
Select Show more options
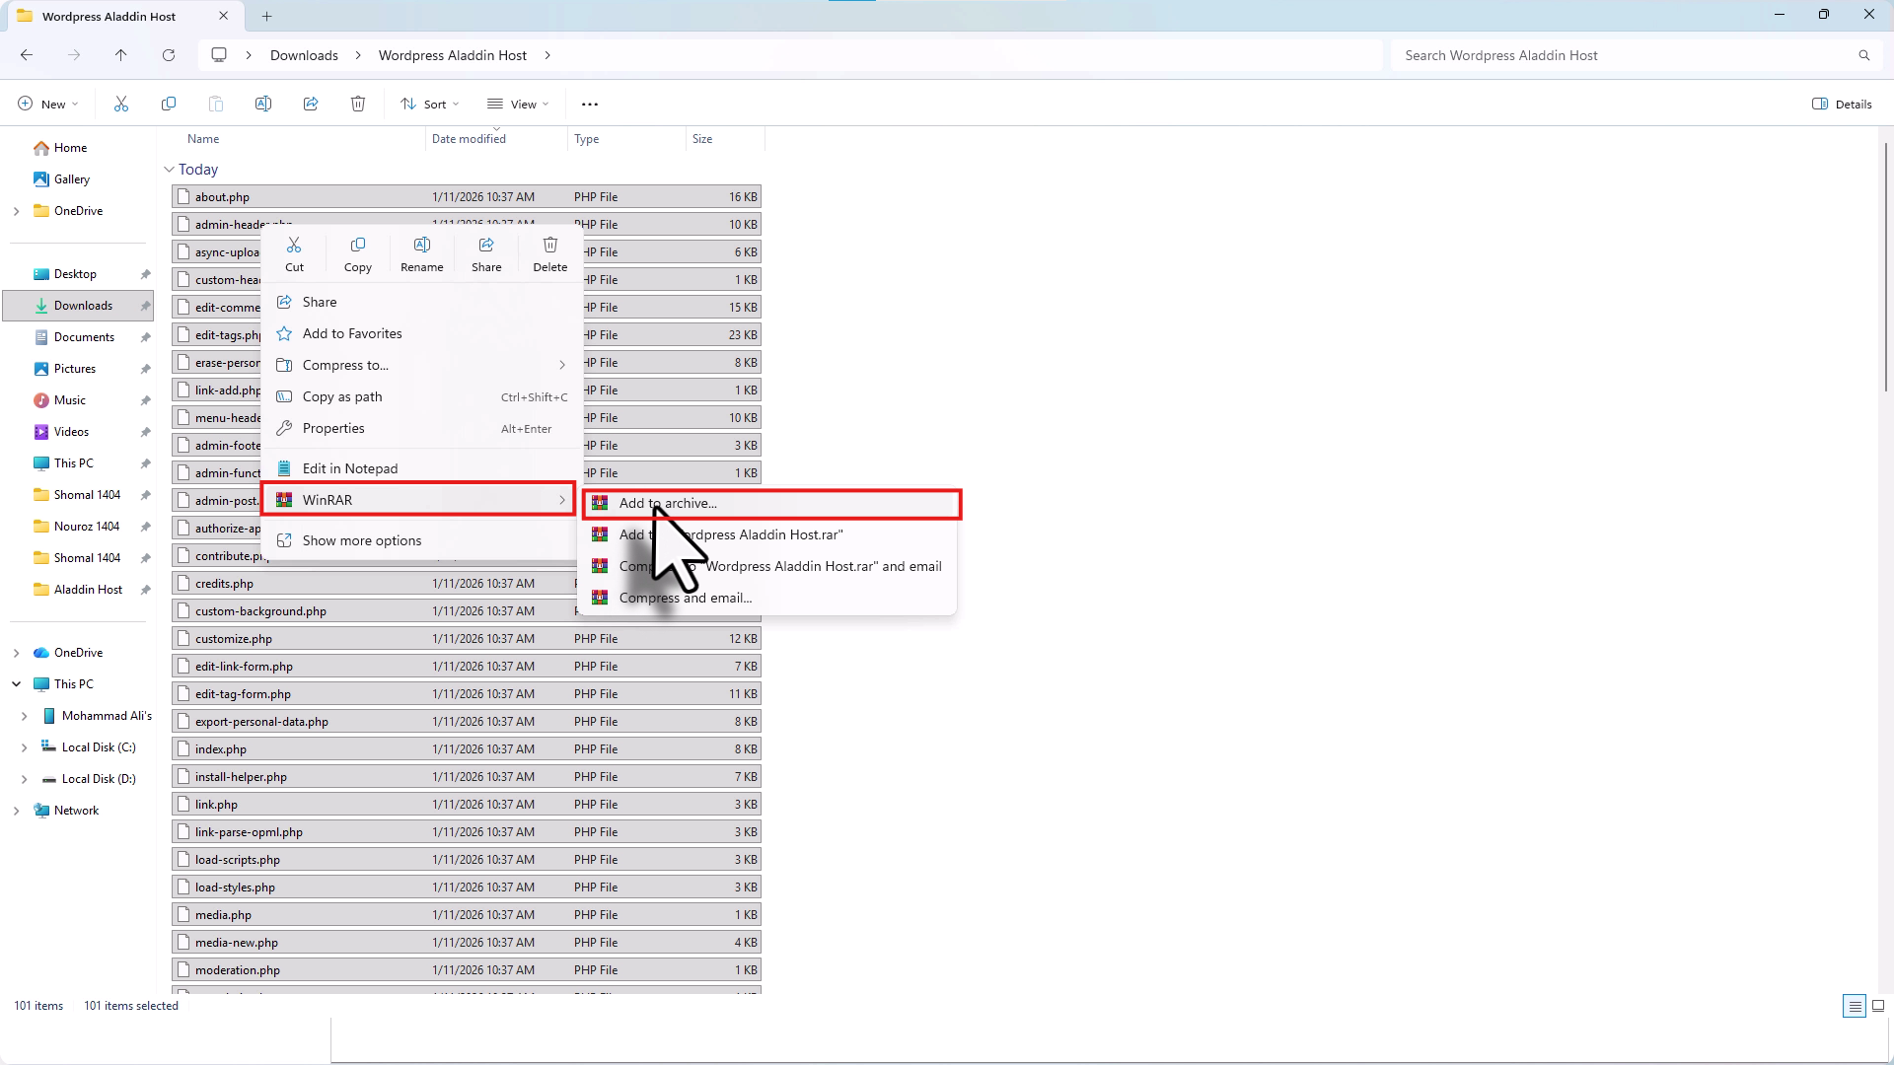tap(421, 540)
